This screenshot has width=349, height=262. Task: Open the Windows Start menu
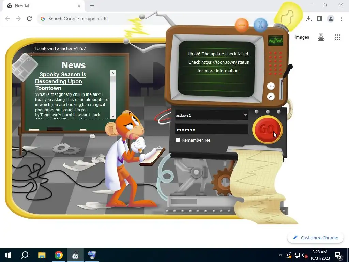click(8, 255)
